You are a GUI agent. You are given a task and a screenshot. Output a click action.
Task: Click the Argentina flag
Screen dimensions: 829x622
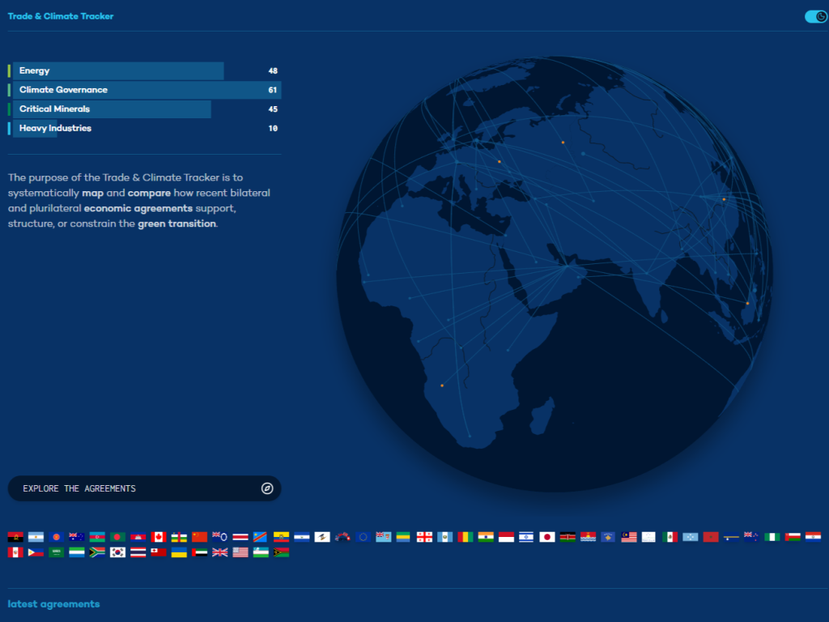(36, 537)
